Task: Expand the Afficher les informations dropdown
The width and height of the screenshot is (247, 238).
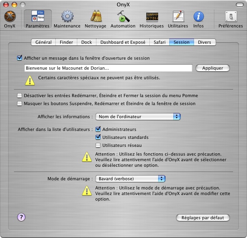Action: (138, 117)
